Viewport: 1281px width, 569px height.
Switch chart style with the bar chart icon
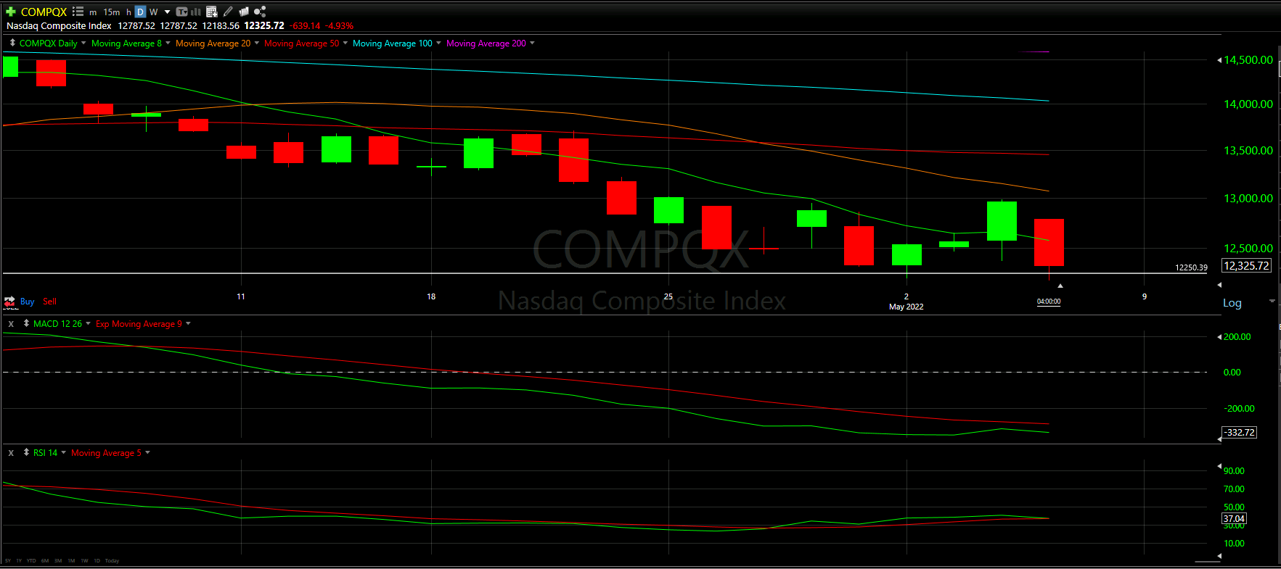tap(196, 12)
